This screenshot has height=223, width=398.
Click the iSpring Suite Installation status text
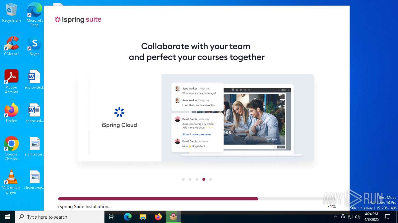(85, 206)
